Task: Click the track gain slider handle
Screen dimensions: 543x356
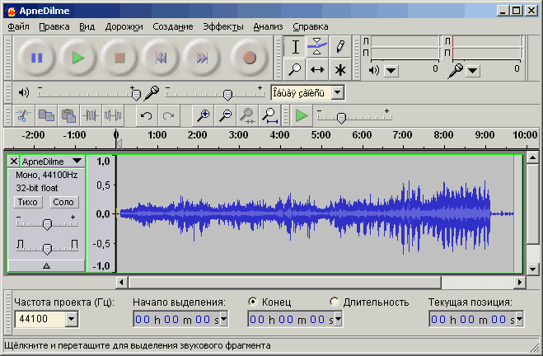Action: (x=47, y=224)
